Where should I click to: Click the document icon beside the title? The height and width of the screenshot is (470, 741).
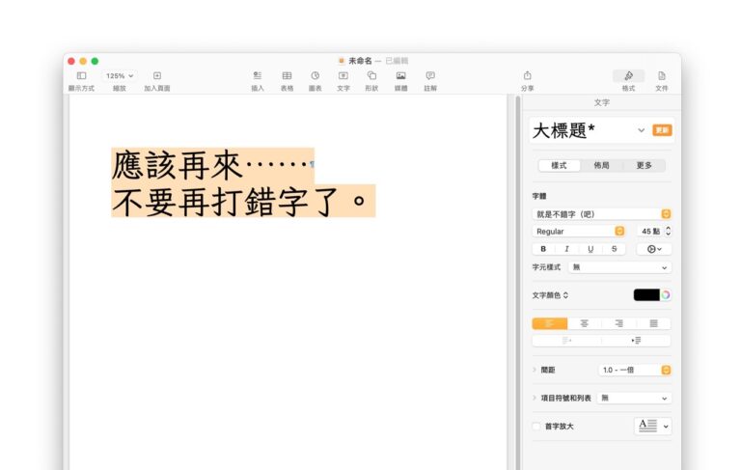coord(342,61)
